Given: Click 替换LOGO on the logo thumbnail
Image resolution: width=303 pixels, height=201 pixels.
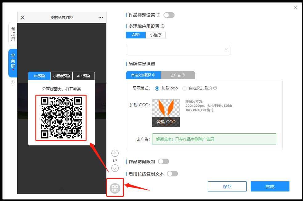Looking at the screenshot, I should [166, 122].
